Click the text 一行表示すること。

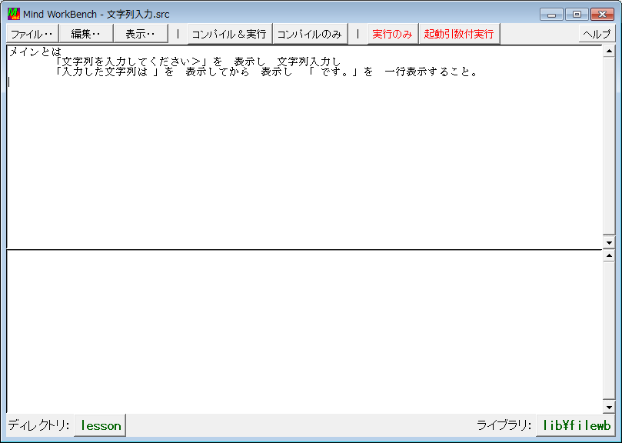point(431,72)
